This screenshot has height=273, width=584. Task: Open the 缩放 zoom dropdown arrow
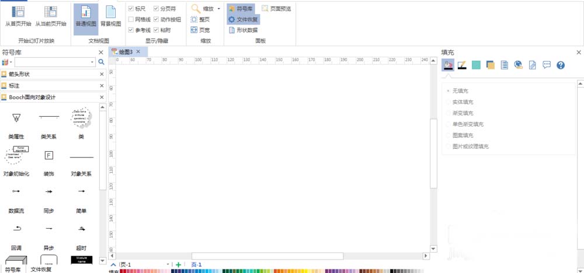[x=218, y=9]
